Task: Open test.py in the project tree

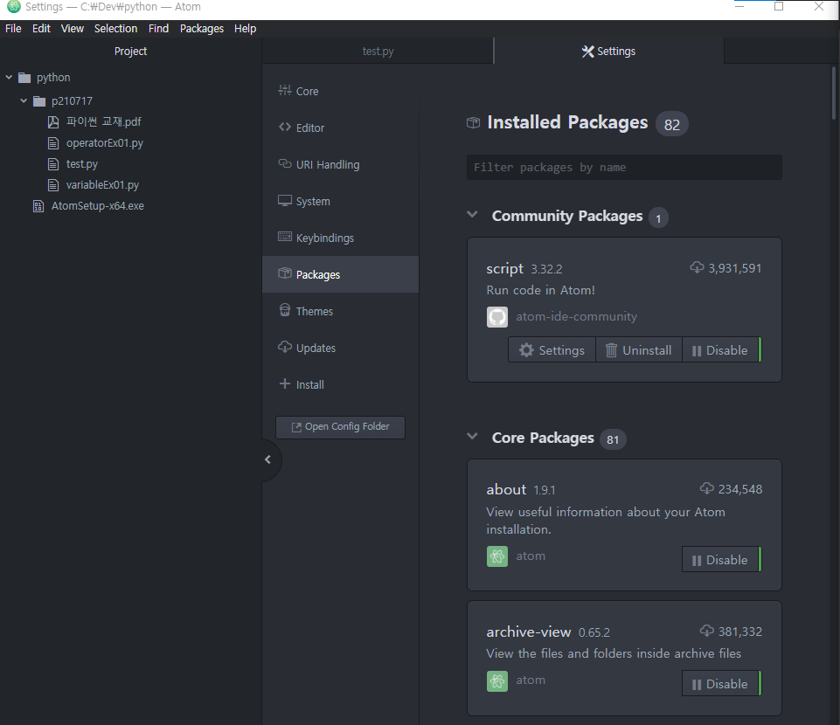Action: pyautogui.click(x=81, y=164)
